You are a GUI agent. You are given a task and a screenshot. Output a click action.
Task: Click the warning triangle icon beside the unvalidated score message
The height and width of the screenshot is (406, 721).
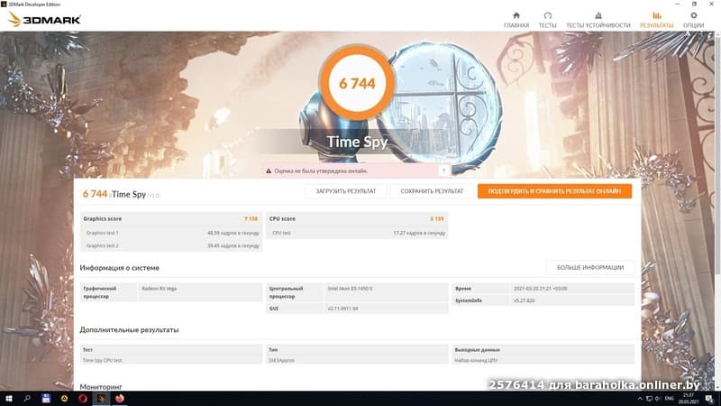(x=269, y=171)
